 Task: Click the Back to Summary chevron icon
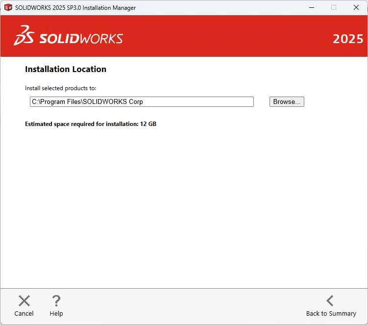click(330, 300)
